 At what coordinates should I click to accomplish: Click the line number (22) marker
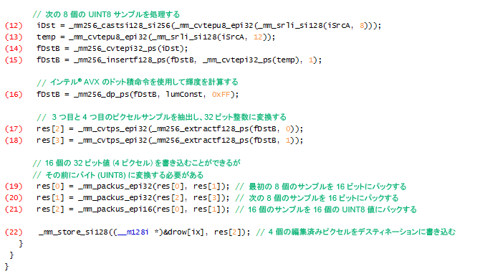[x=14, y=232]
